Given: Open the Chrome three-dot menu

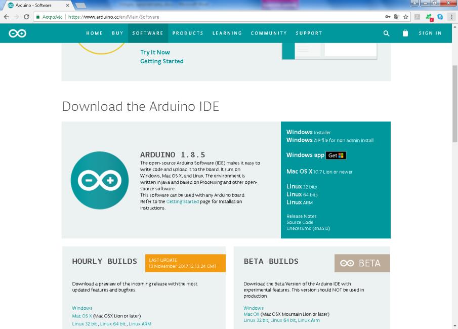Looking at the screenshot, I should [x=451, y=17].
